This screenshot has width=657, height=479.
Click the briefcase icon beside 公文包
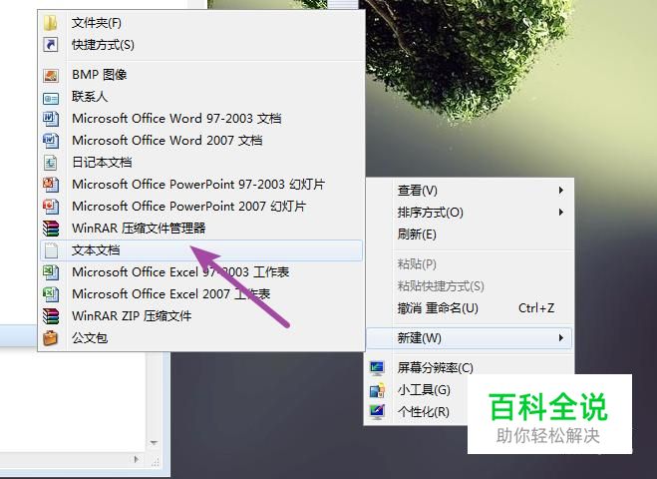[50, 337]
